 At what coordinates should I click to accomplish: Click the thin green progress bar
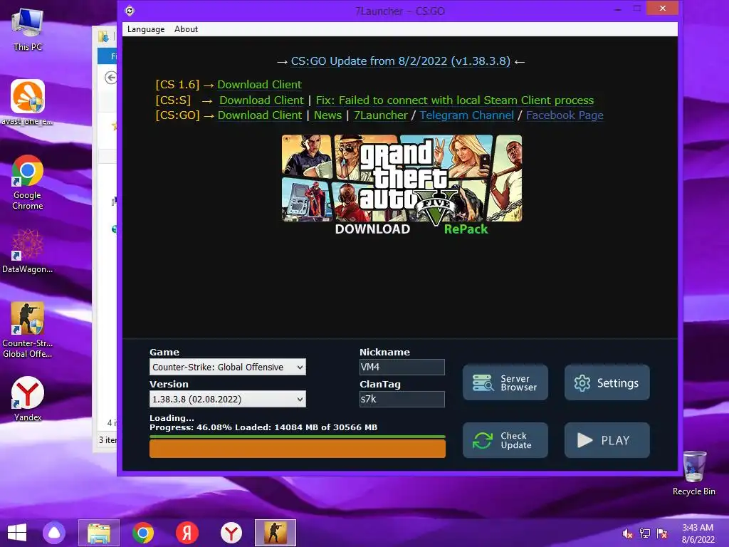[298, 437]
